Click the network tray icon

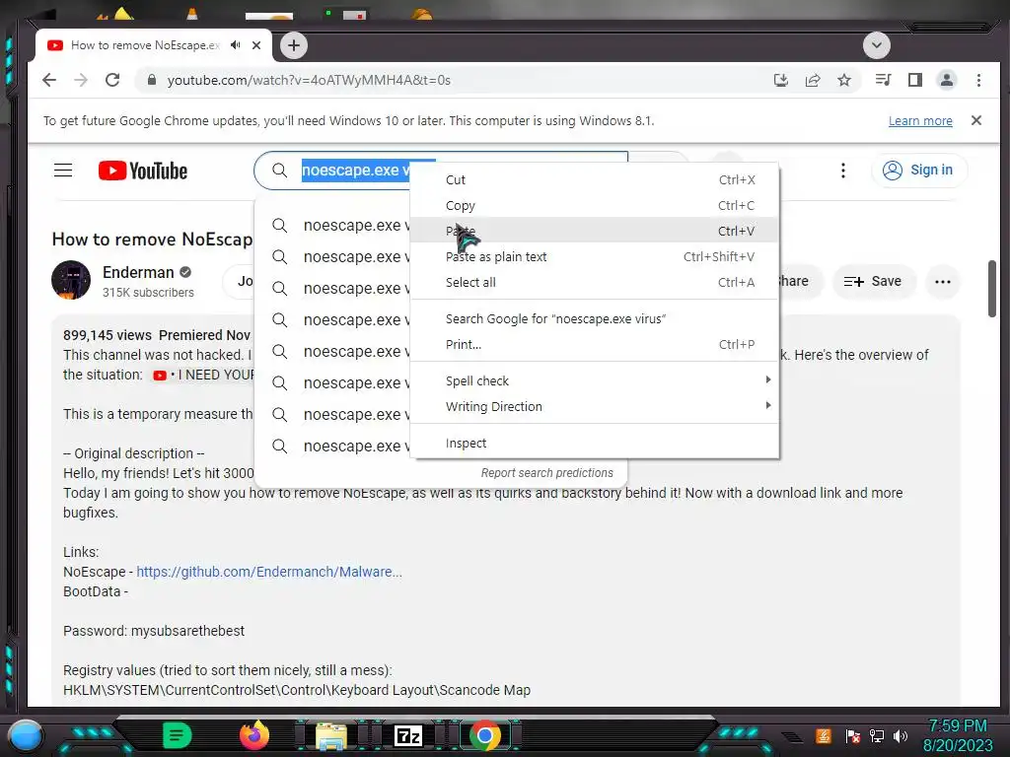click(877, 735)
